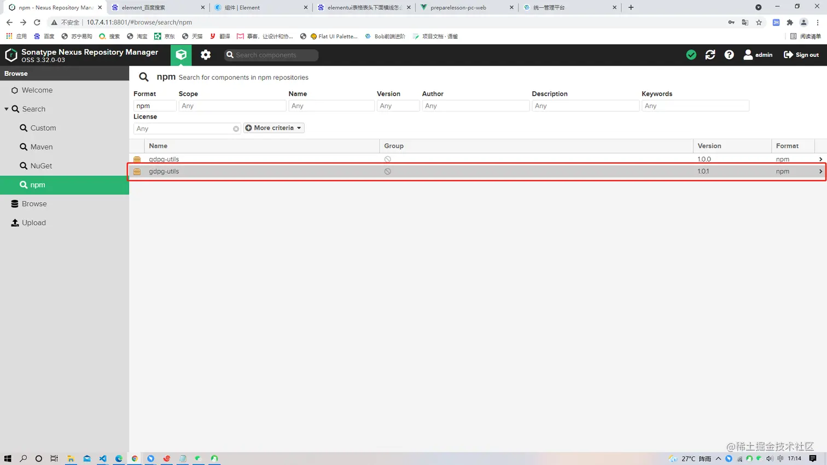827x465 pixels.
Task: Open a new browser tab
Action: click(x=631, y=8)
